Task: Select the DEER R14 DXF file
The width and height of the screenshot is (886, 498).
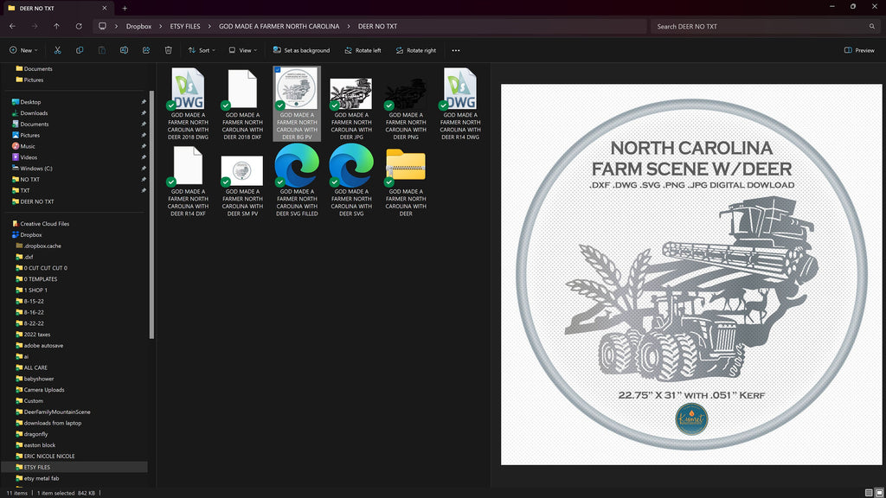Action: coord(188,180)
